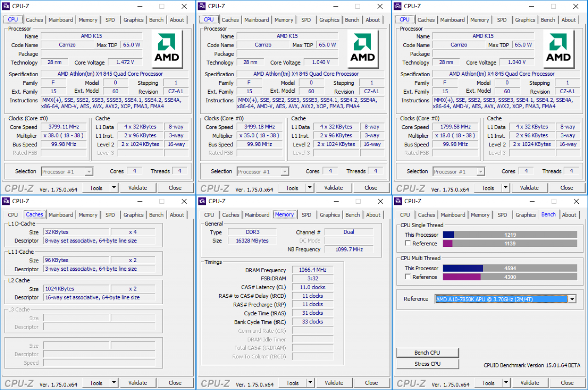Click Validate in the 3799.11 MHz window

click(x=137, y=188)
